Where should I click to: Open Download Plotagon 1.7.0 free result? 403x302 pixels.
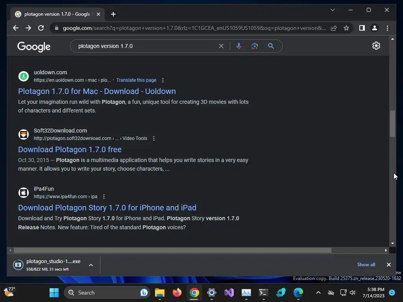click(x=70, y=149)
